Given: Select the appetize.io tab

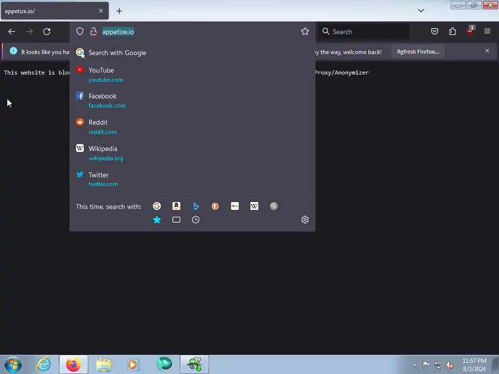Looking at the screenshot, I should coord(55,11).
